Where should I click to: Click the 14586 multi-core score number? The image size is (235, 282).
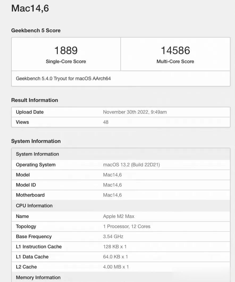pyautogui.click(x=175, y=51)
